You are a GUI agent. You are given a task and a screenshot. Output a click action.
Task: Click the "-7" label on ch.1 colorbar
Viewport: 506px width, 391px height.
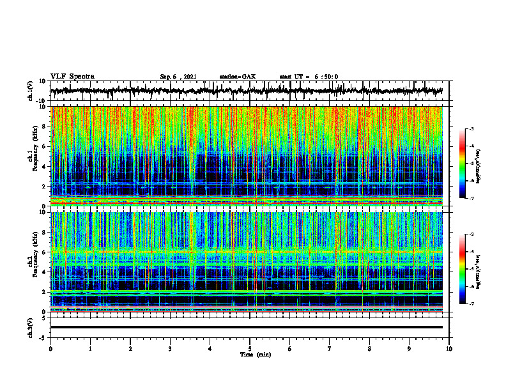point(471,198)
